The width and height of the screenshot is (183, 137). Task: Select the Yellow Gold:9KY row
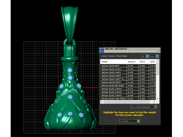pyautogui.click(x=128, y=66)
